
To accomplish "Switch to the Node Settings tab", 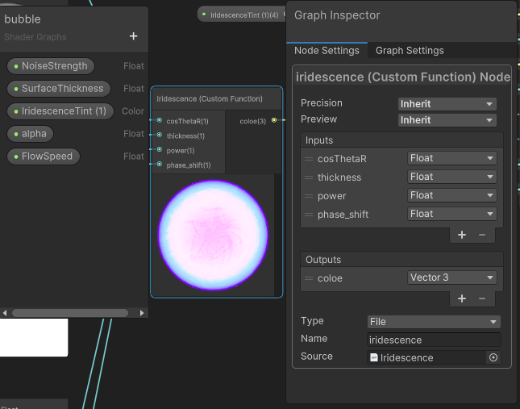I will (x=327, y=51).
